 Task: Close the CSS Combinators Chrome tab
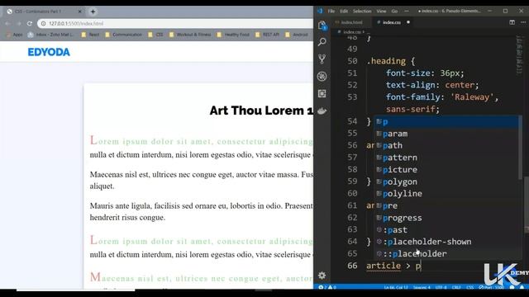coord(80,12)
